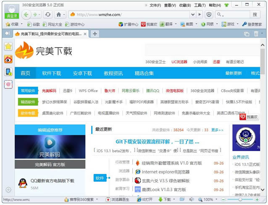This screenshot has height=205, width=268.
Task: Open the 100% zoom level dropdown
Action: (x=208, y=200)
